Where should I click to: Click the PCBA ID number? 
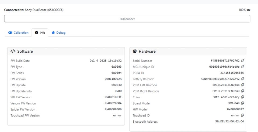[232, 73]
